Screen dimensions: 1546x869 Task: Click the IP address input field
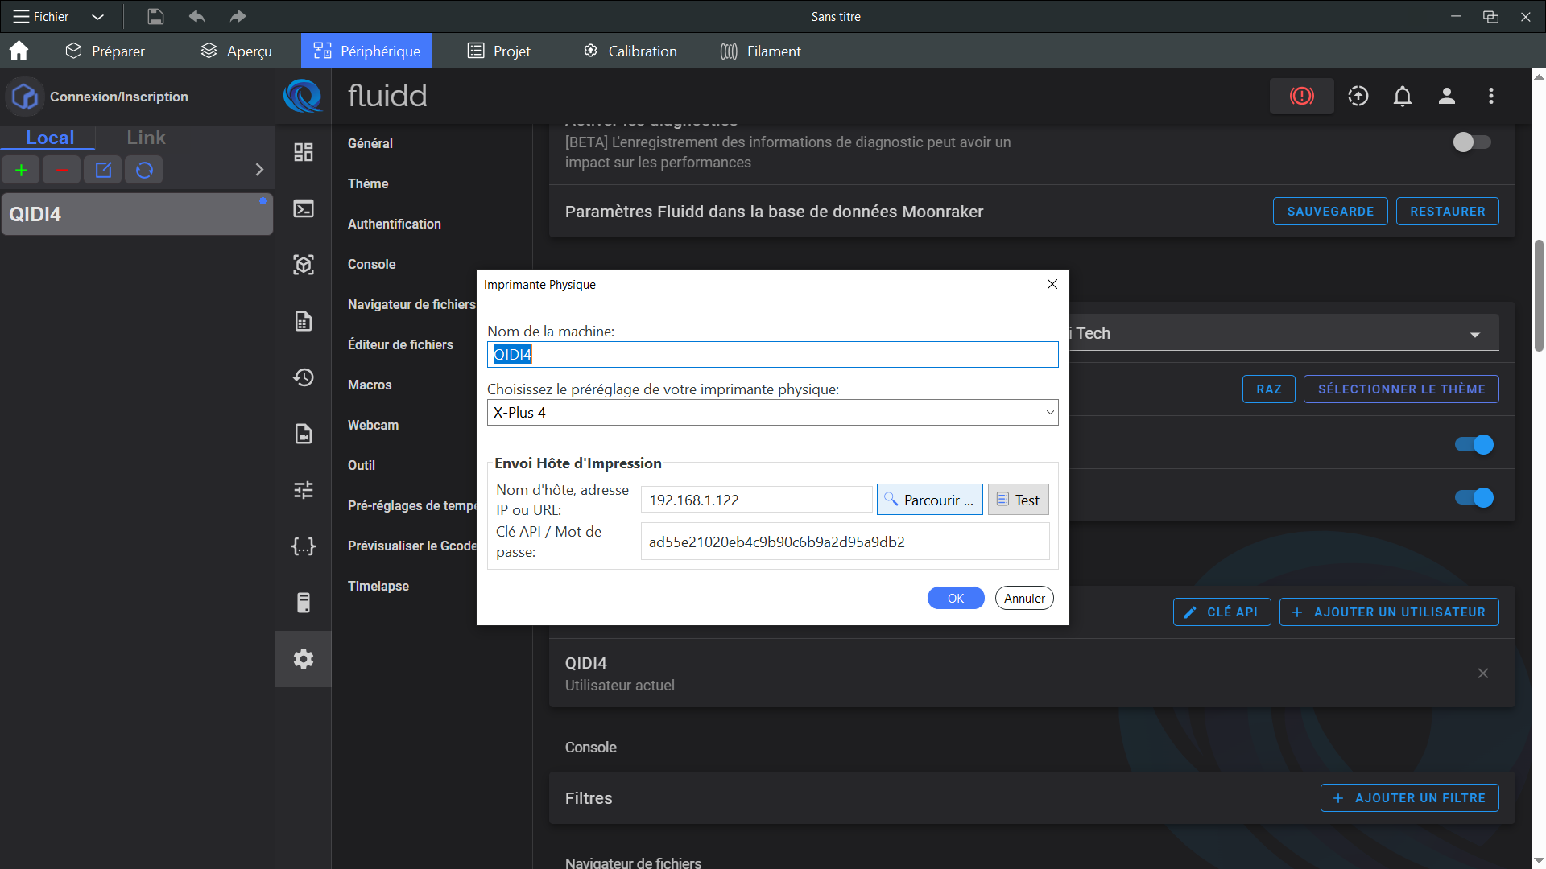click(756, 500)
